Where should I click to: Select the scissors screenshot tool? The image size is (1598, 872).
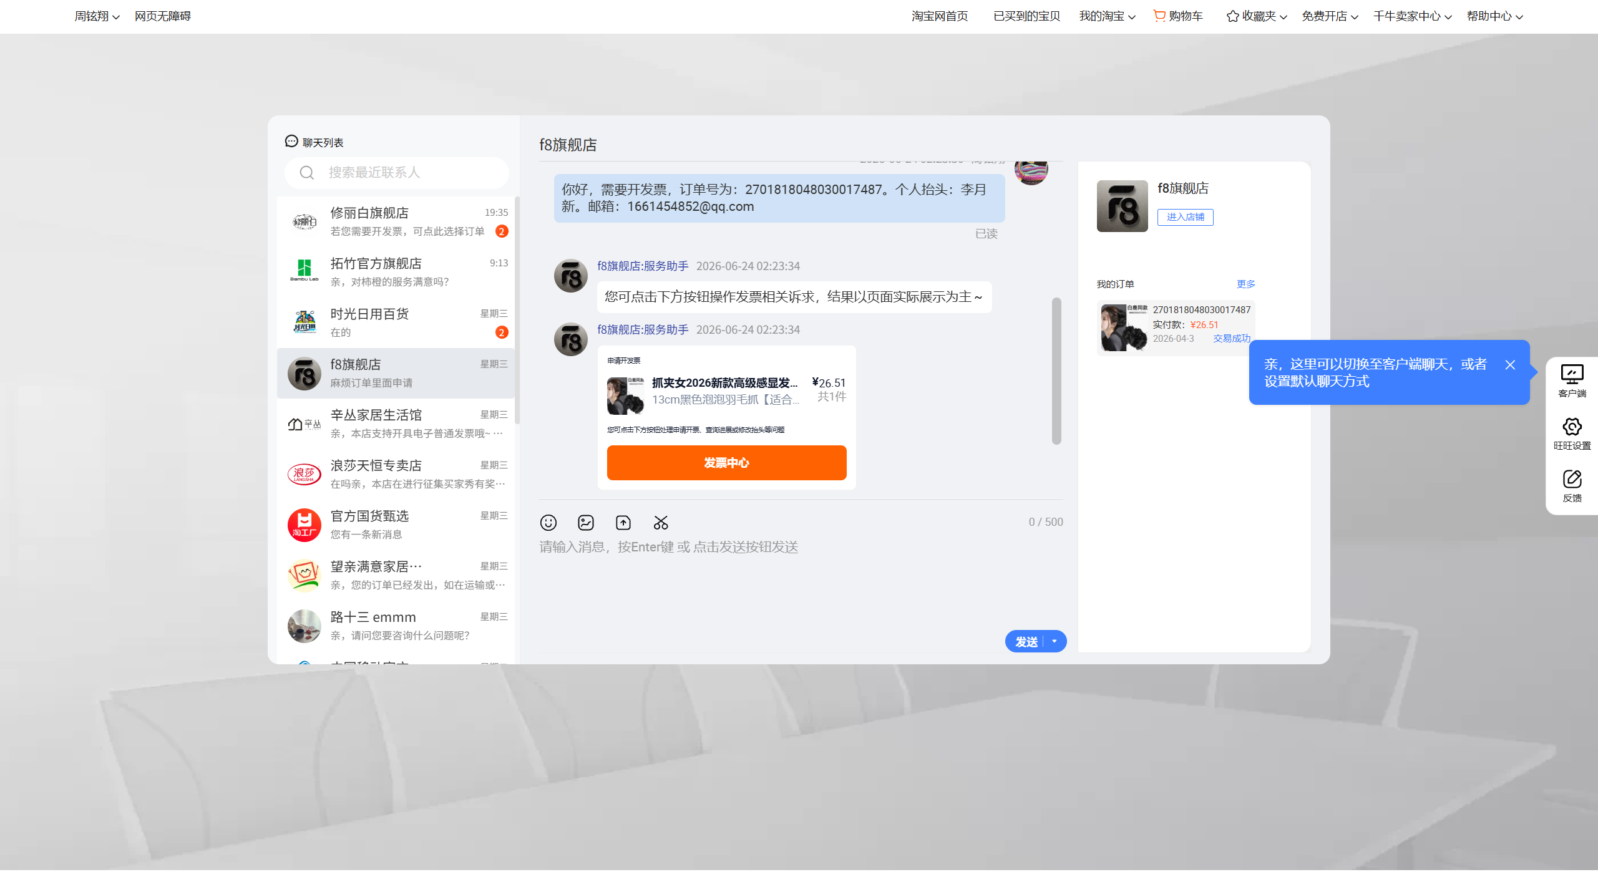pyautogui.click(x=661, y=523)
